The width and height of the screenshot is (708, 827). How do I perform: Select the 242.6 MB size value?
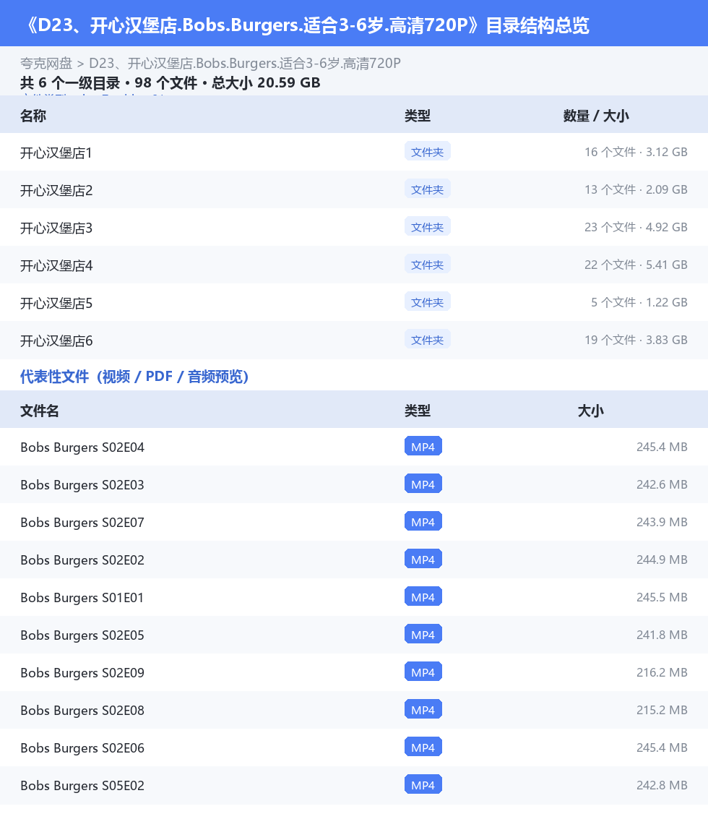[662, 484]
